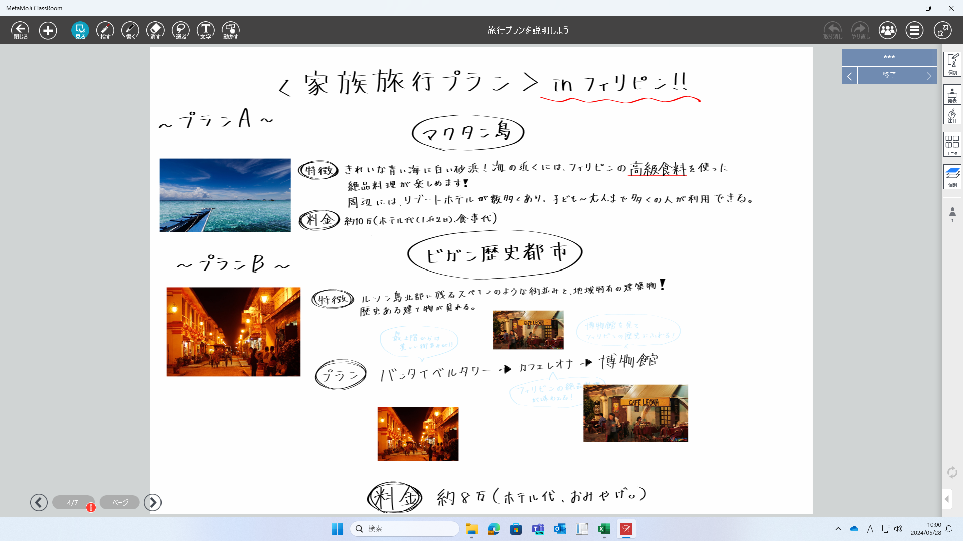Switch to layer 個別 mode in sidebar

pyautogui.click(x=952, y=176)
